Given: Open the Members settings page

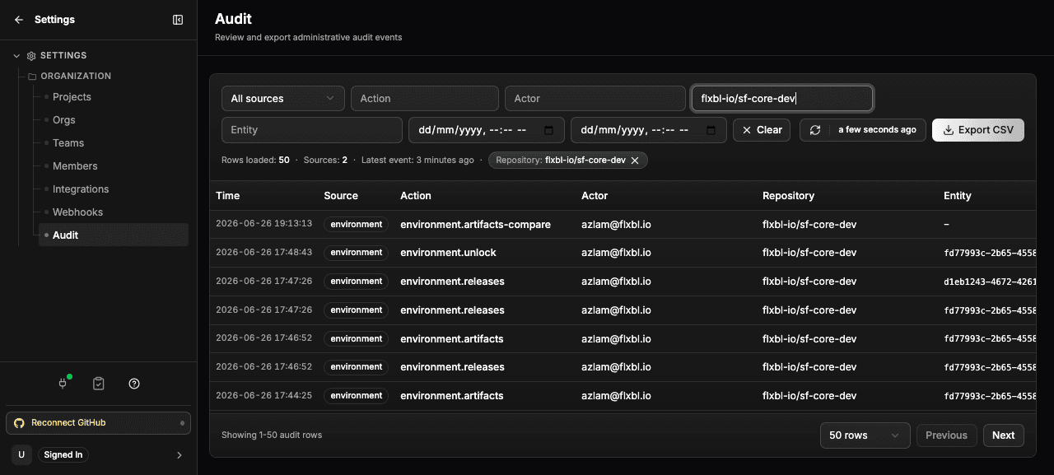Looking at the screenshot, I should click(75, 166).
